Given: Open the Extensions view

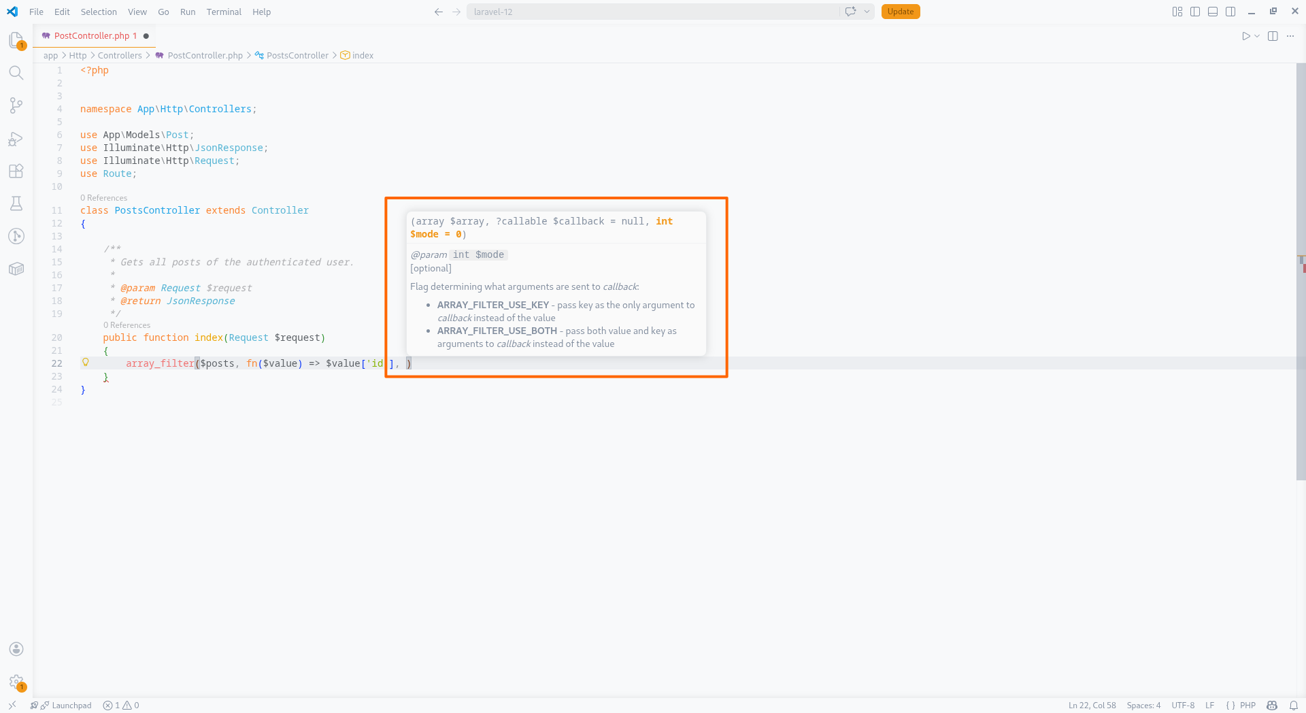Looking at the screenshot, I should click(16, 171).
